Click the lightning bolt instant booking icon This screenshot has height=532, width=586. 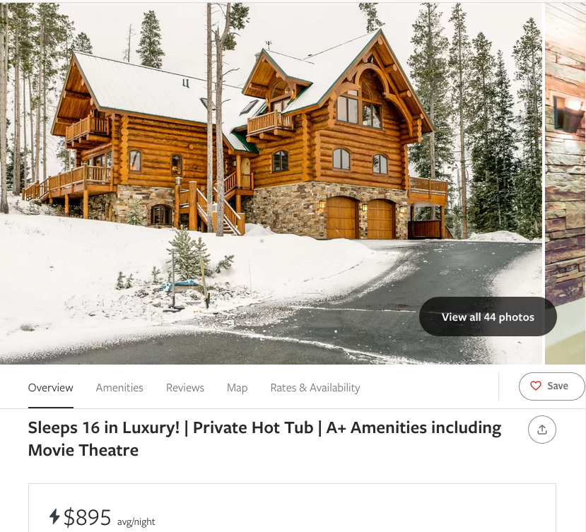[54, 516]
